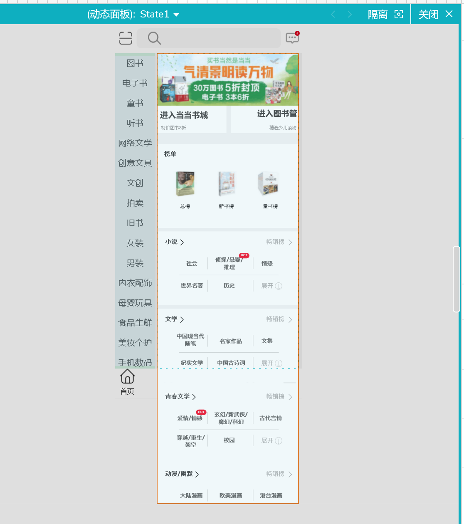Image resolution: width=464 pixels, height=524 pixels.
Task: Expand the 动漫/幽默 category chevron
Action: [x=197, y=475]
